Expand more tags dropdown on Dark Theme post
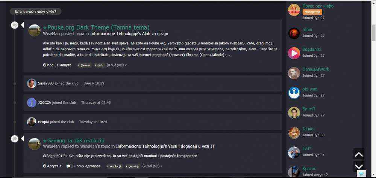376x178 pixels. [x=117, y=65]
